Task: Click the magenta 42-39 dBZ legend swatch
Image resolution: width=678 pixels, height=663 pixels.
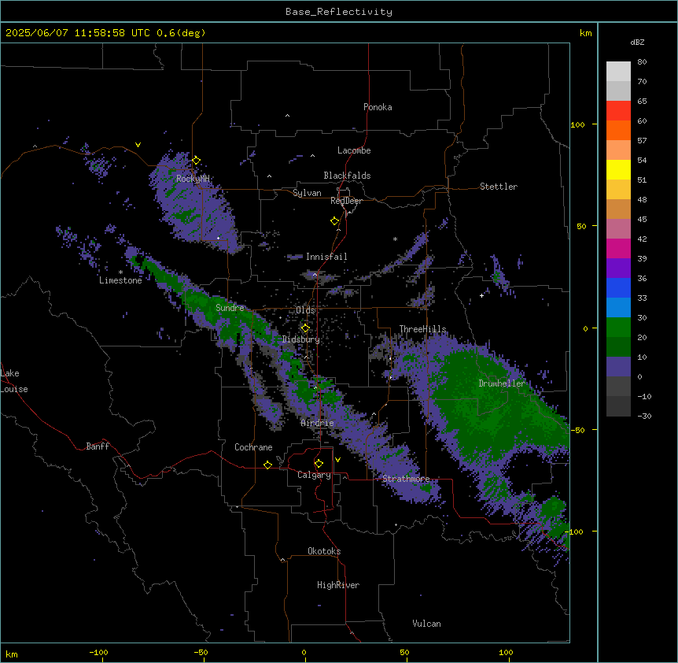Action: pyautogui.click(x=618, y=248)
